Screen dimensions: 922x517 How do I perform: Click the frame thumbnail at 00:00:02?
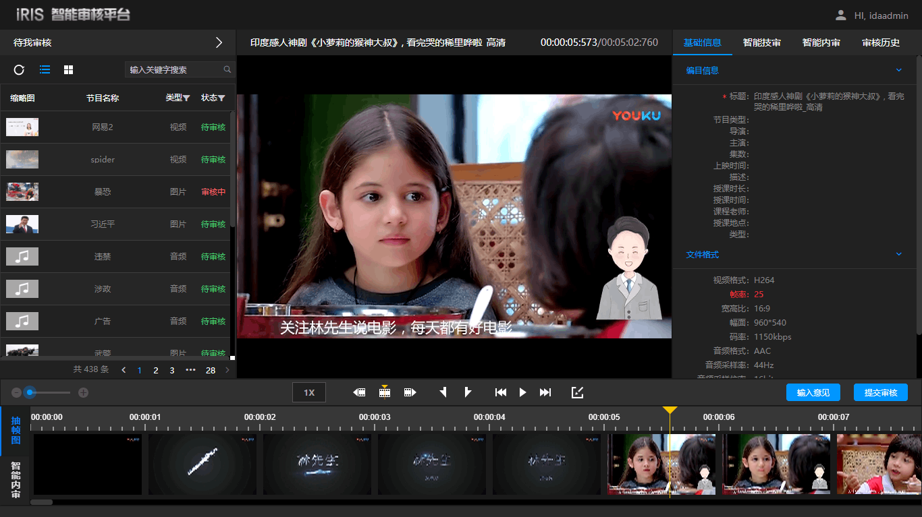pyautogui.click(x=317, y=464)
